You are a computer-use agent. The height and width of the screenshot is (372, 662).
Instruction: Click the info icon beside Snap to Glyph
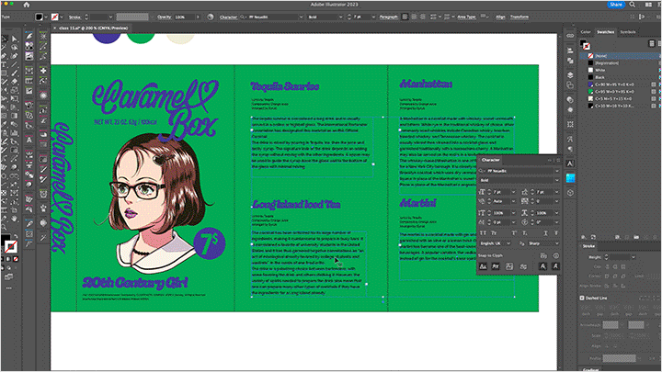[556, 255]
